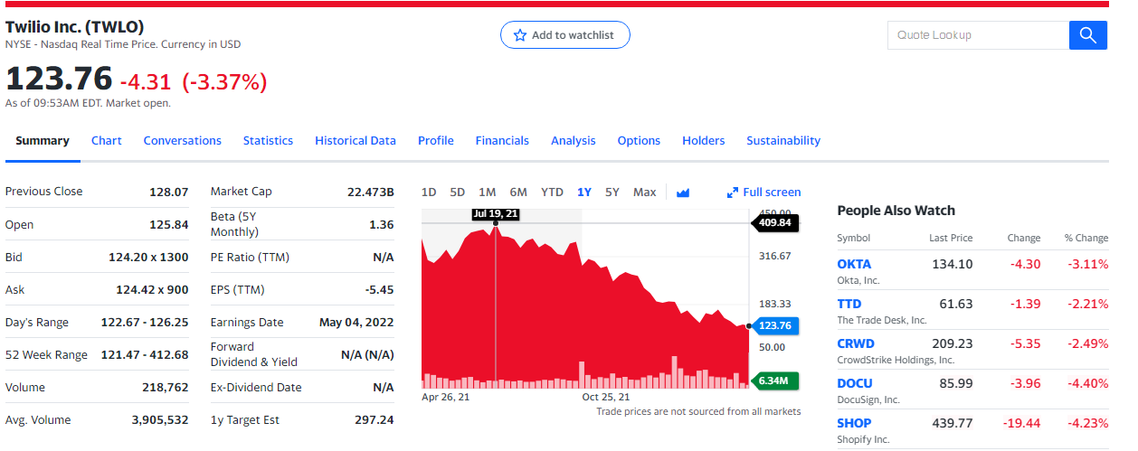Switch to the Chart tab
1138x451 pixels.
[x=107, y=140]
